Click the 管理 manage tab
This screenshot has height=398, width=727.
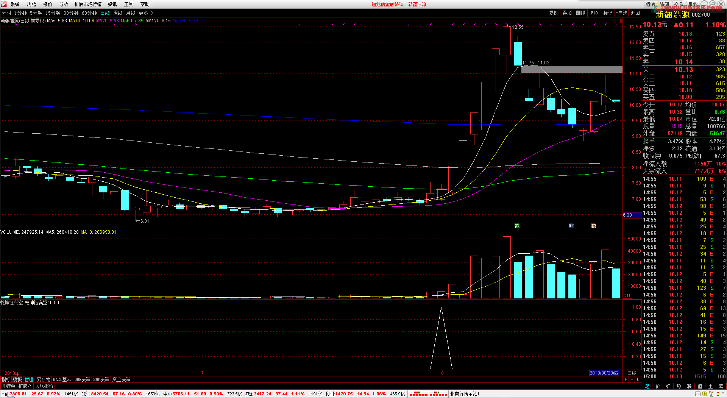click(x=29, y=379)
